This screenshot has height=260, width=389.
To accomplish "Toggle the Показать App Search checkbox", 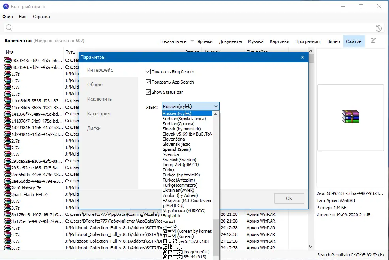I will coord(148,82).
